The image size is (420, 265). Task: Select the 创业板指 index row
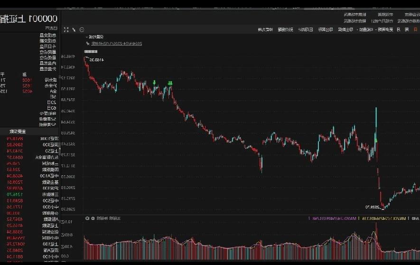click(x=29, y=231)
